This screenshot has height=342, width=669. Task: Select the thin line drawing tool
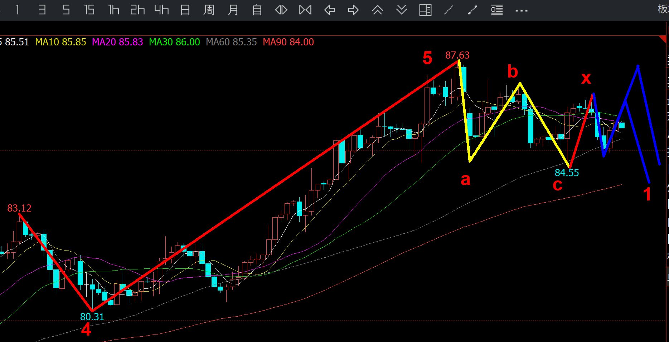[x=449, y=10]
